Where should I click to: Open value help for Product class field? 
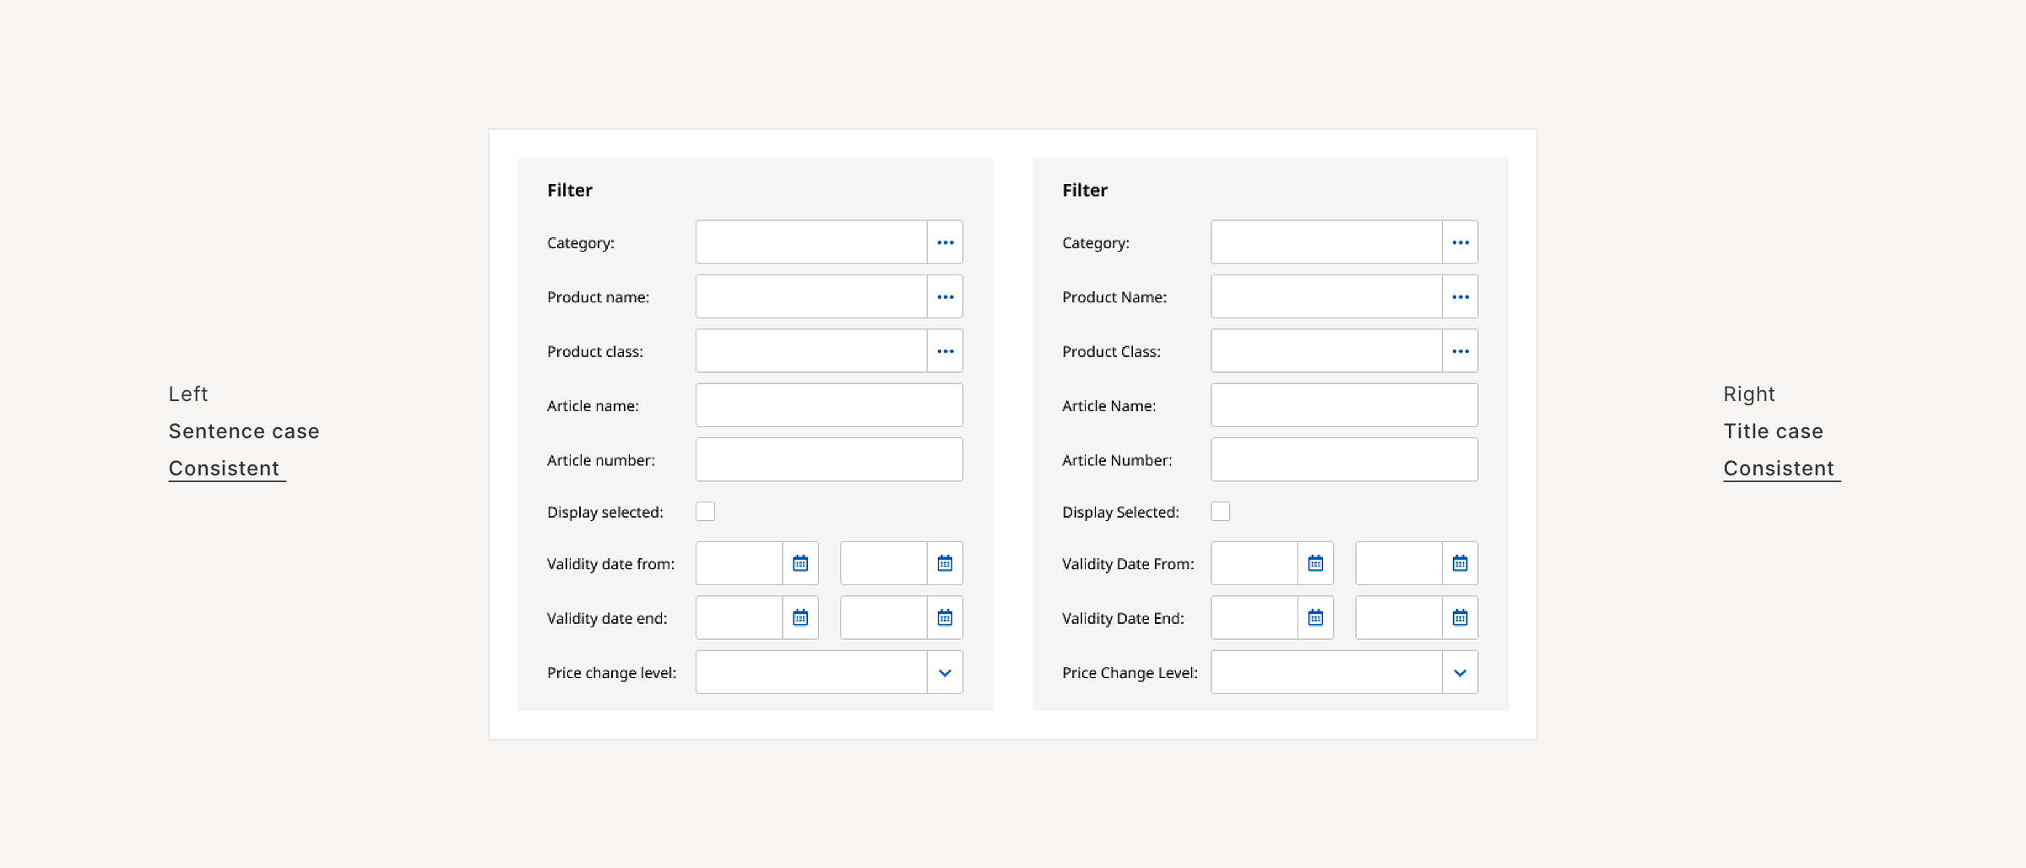(945, 350)
